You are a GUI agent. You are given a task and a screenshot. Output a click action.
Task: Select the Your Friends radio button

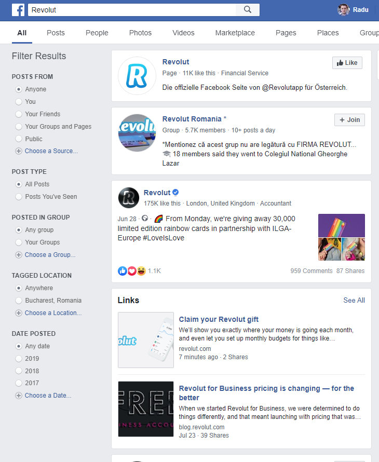[x=19, y=114]
